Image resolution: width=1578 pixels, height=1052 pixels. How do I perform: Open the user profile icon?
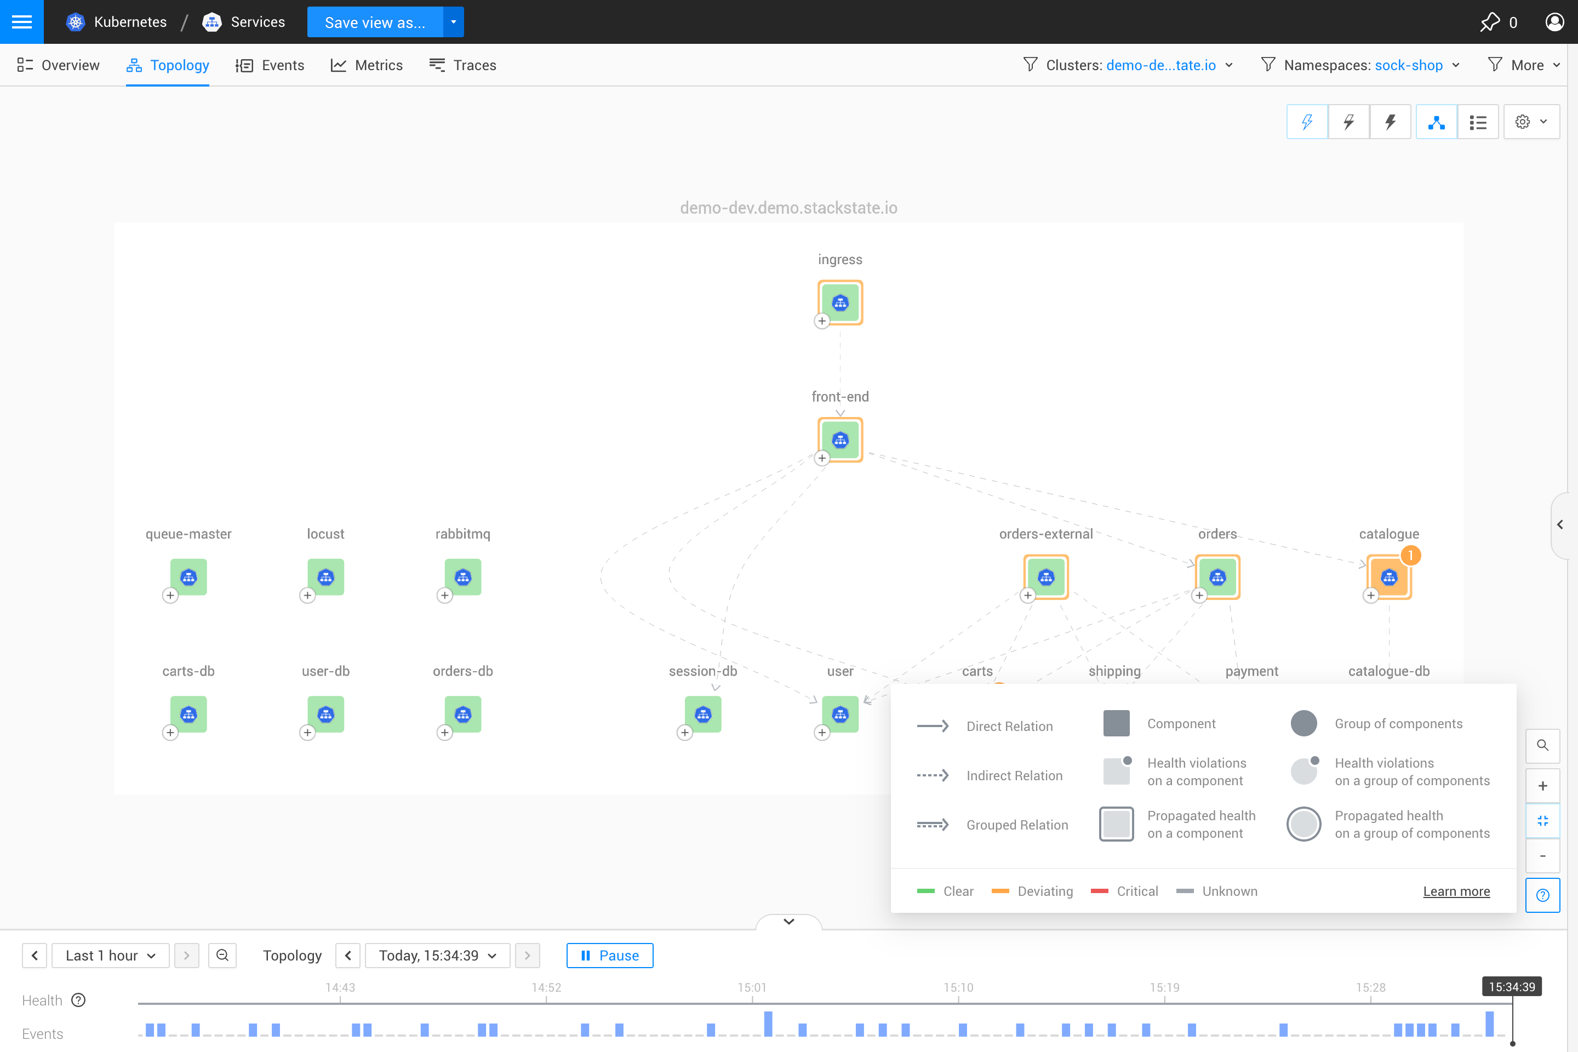pos(1554,21)
